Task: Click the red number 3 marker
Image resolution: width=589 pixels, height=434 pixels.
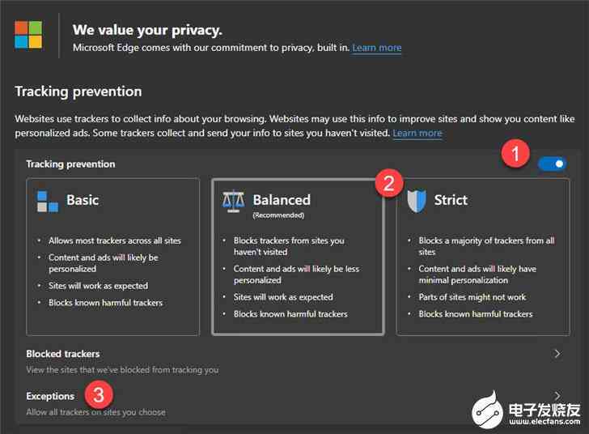Action: coord(99,395)
